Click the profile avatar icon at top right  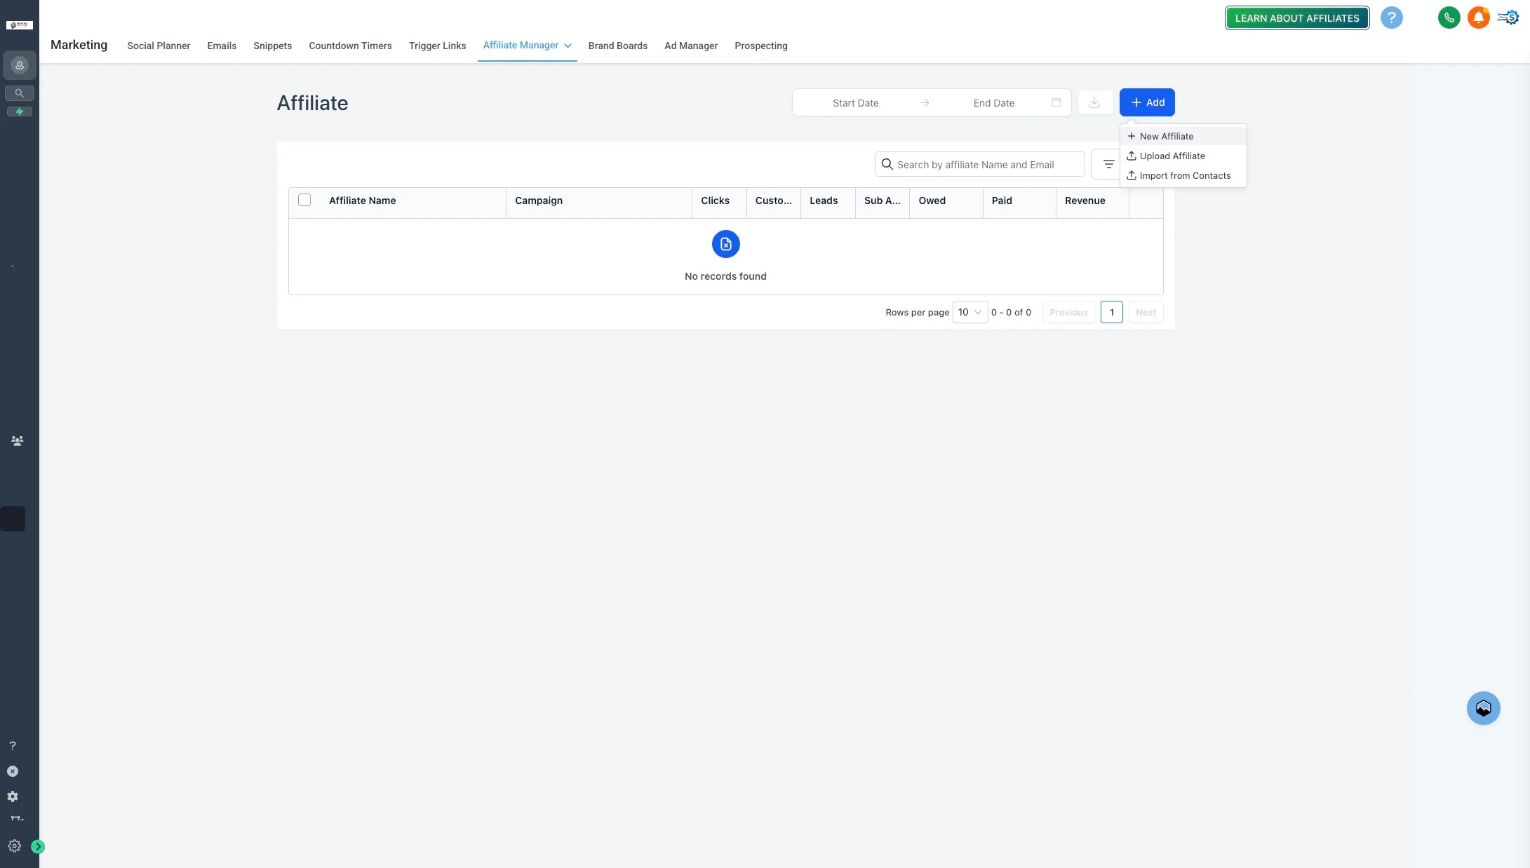point(1508,18)
